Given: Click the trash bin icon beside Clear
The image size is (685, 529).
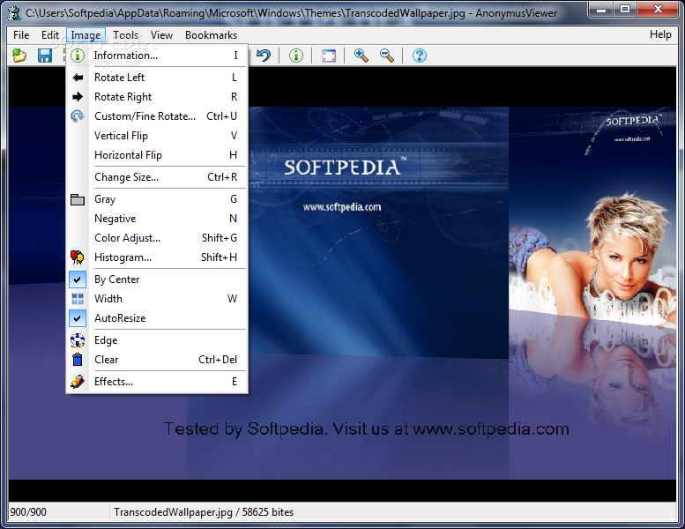Looking at the screenshot, I should (x=78, y=360).
